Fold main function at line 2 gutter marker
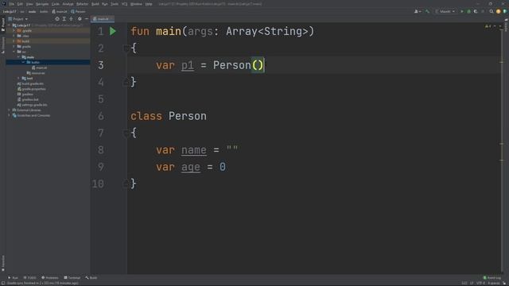 (126, 48)
